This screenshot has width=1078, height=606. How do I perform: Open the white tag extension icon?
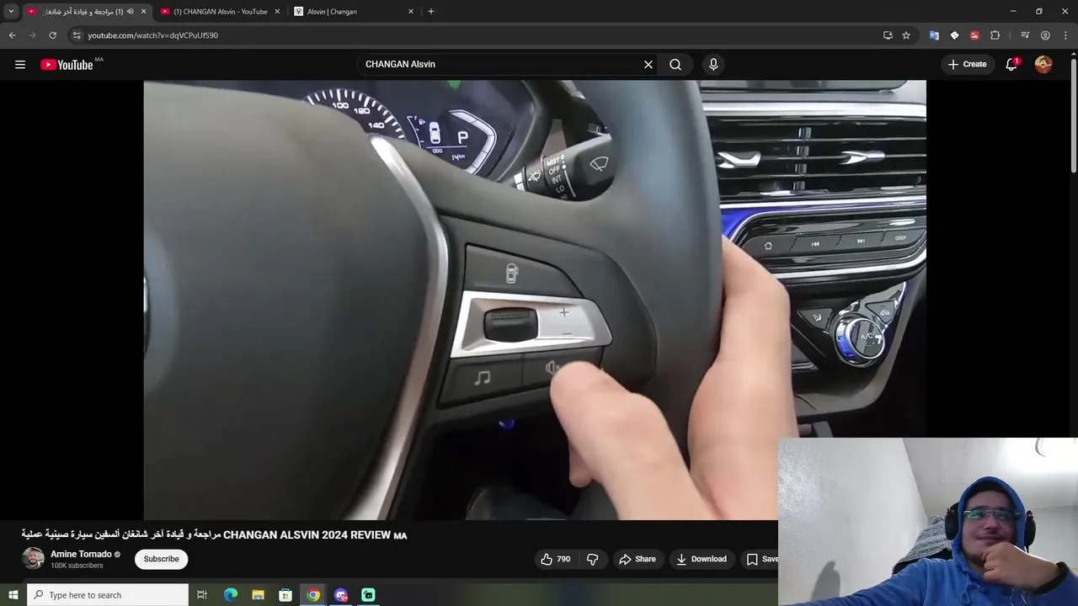[954, 35]
